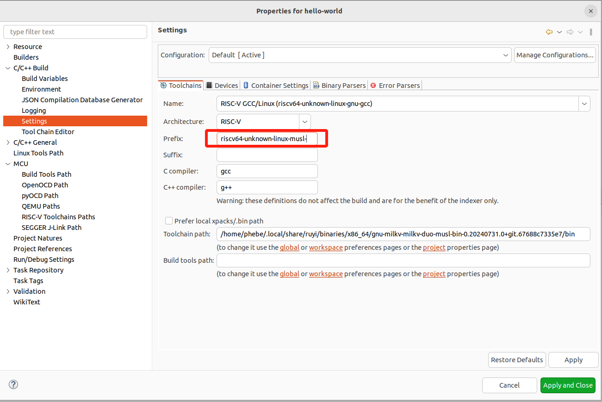Screen dimensions: 602x402
Task: Click the C++ compiler input field
Action: click(267, 187)
